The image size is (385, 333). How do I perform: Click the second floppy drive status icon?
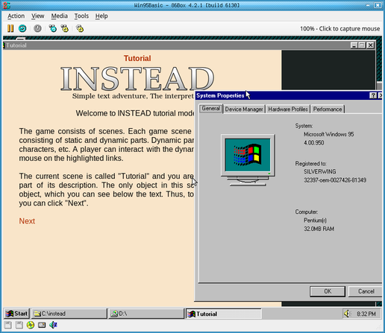pos(19,325)
